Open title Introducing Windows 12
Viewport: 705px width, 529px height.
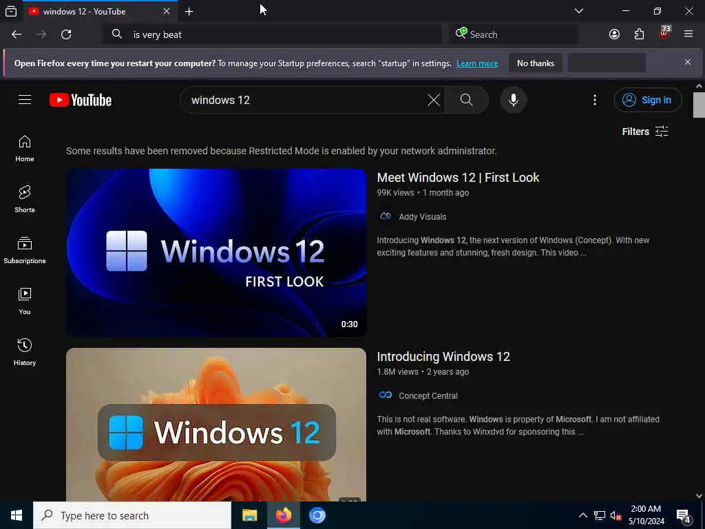click(443, 356)
